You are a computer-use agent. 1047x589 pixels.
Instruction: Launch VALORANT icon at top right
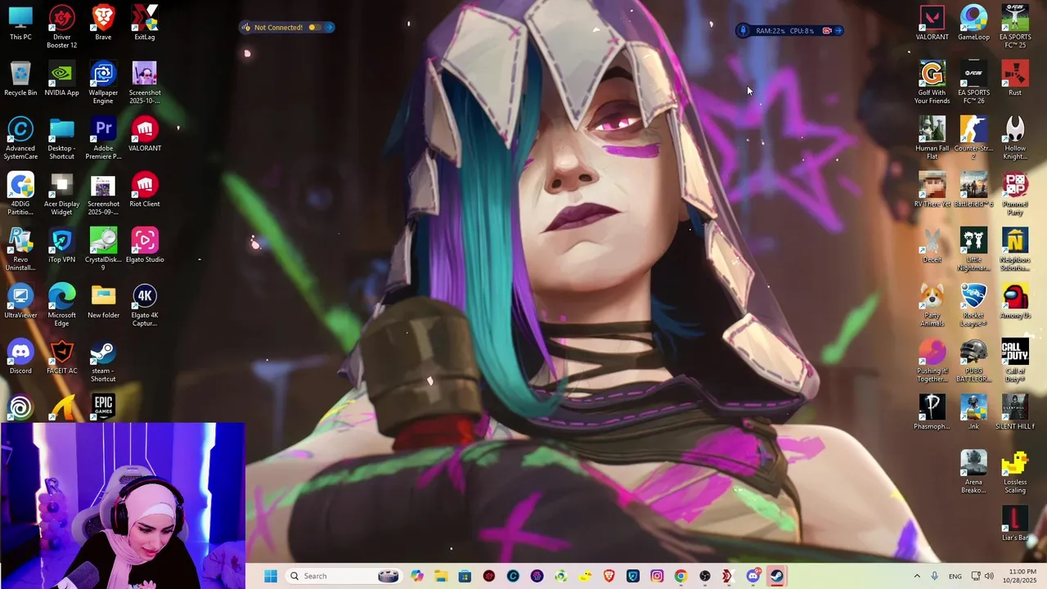932,23
